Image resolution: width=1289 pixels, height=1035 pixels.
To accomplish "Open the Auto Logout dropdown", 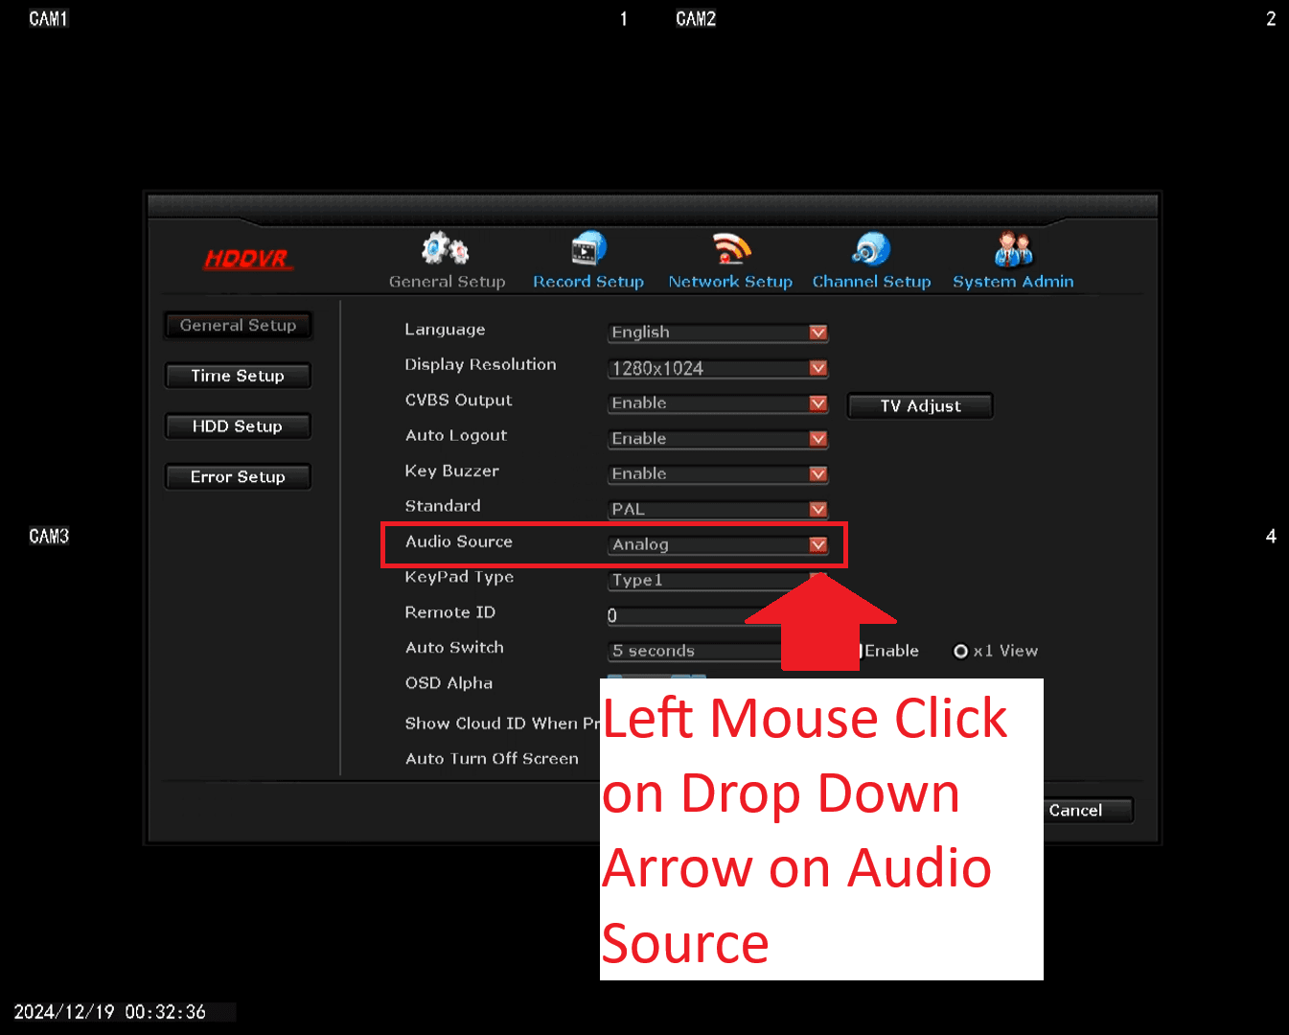I will point(718,439).
